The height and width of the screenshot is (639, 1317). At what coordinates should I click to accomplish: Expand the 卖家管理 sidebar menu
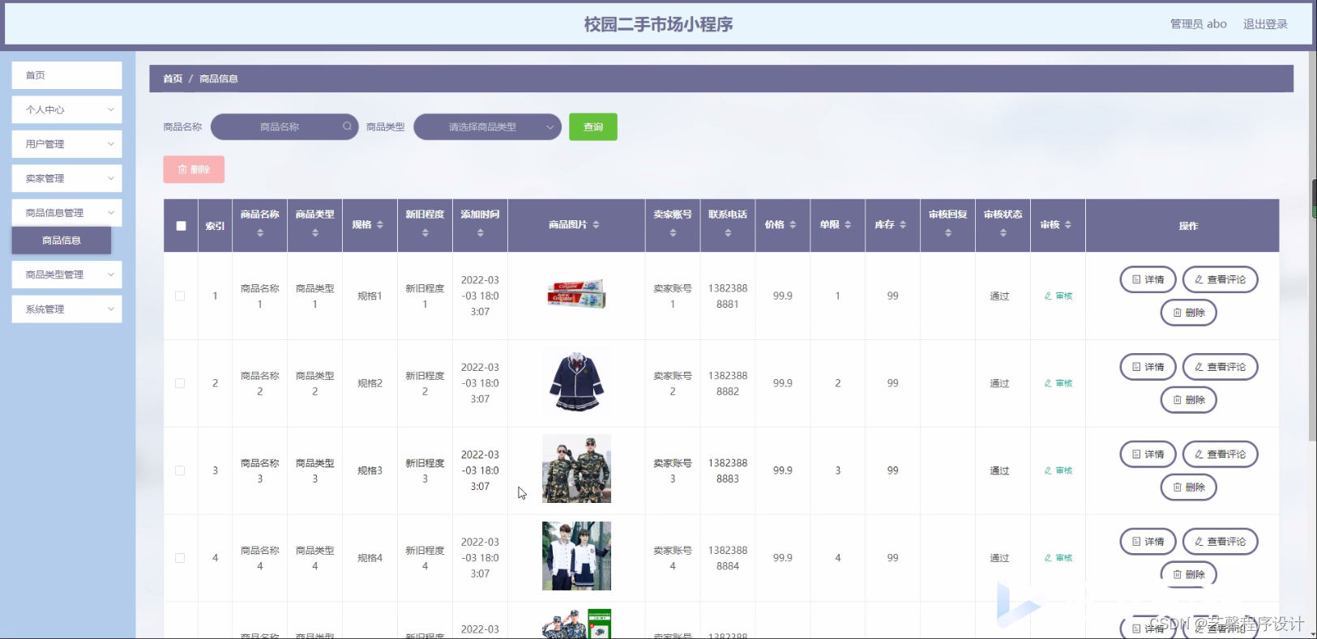tap(66, 178)
